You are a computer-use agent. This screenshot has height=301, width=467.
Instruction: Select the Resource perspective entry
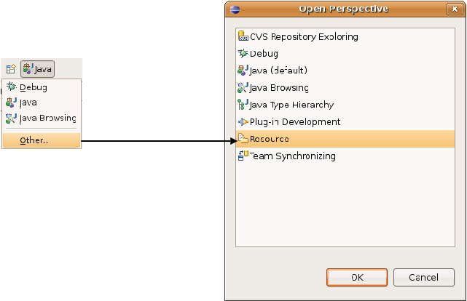point(270,139)
